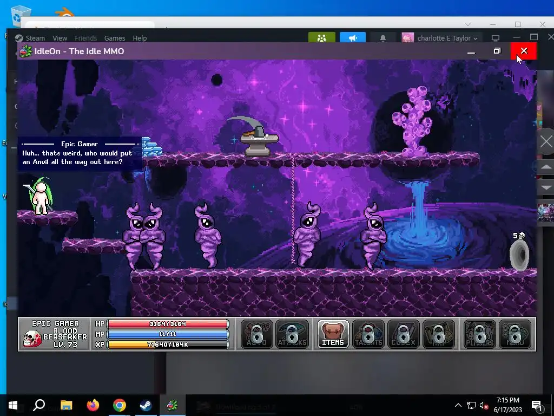Viewport: 554px width, 416px height.
Task: Click the locked Menu button
Action: (515, 334)
